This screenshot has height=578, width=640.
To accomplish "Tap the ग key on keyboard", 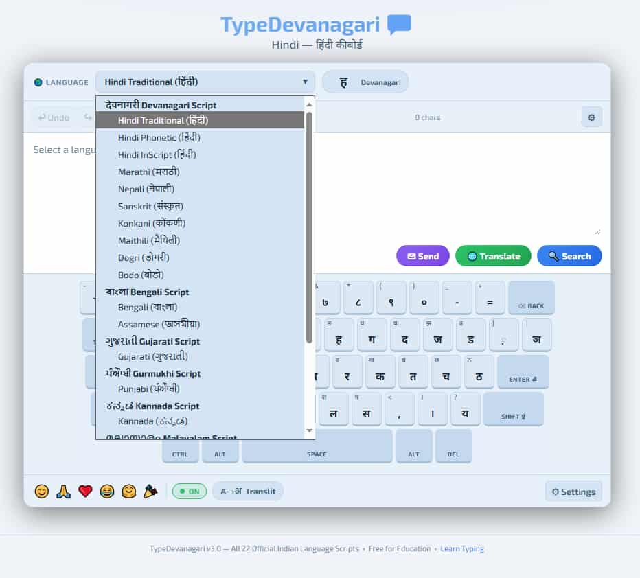I will click(372, 335).
